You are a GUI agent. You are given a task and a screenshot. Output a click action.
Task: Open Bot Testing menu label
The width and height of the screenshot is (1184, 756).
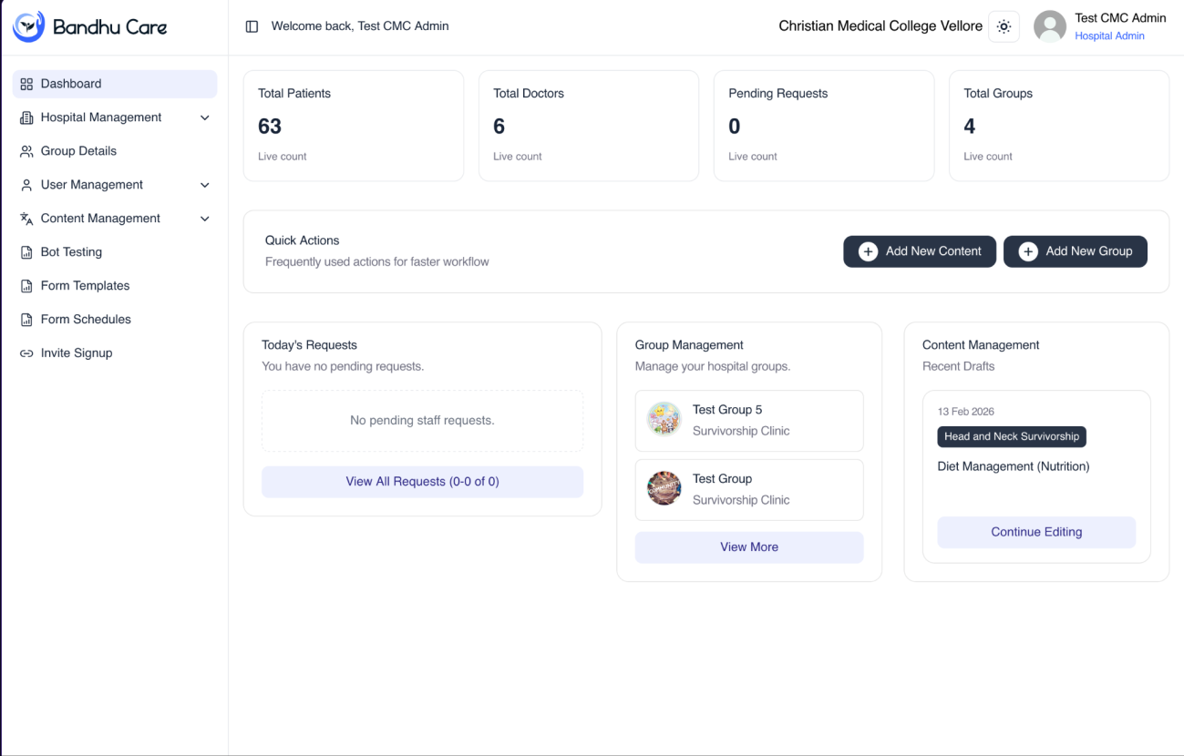tap(71, 252)
